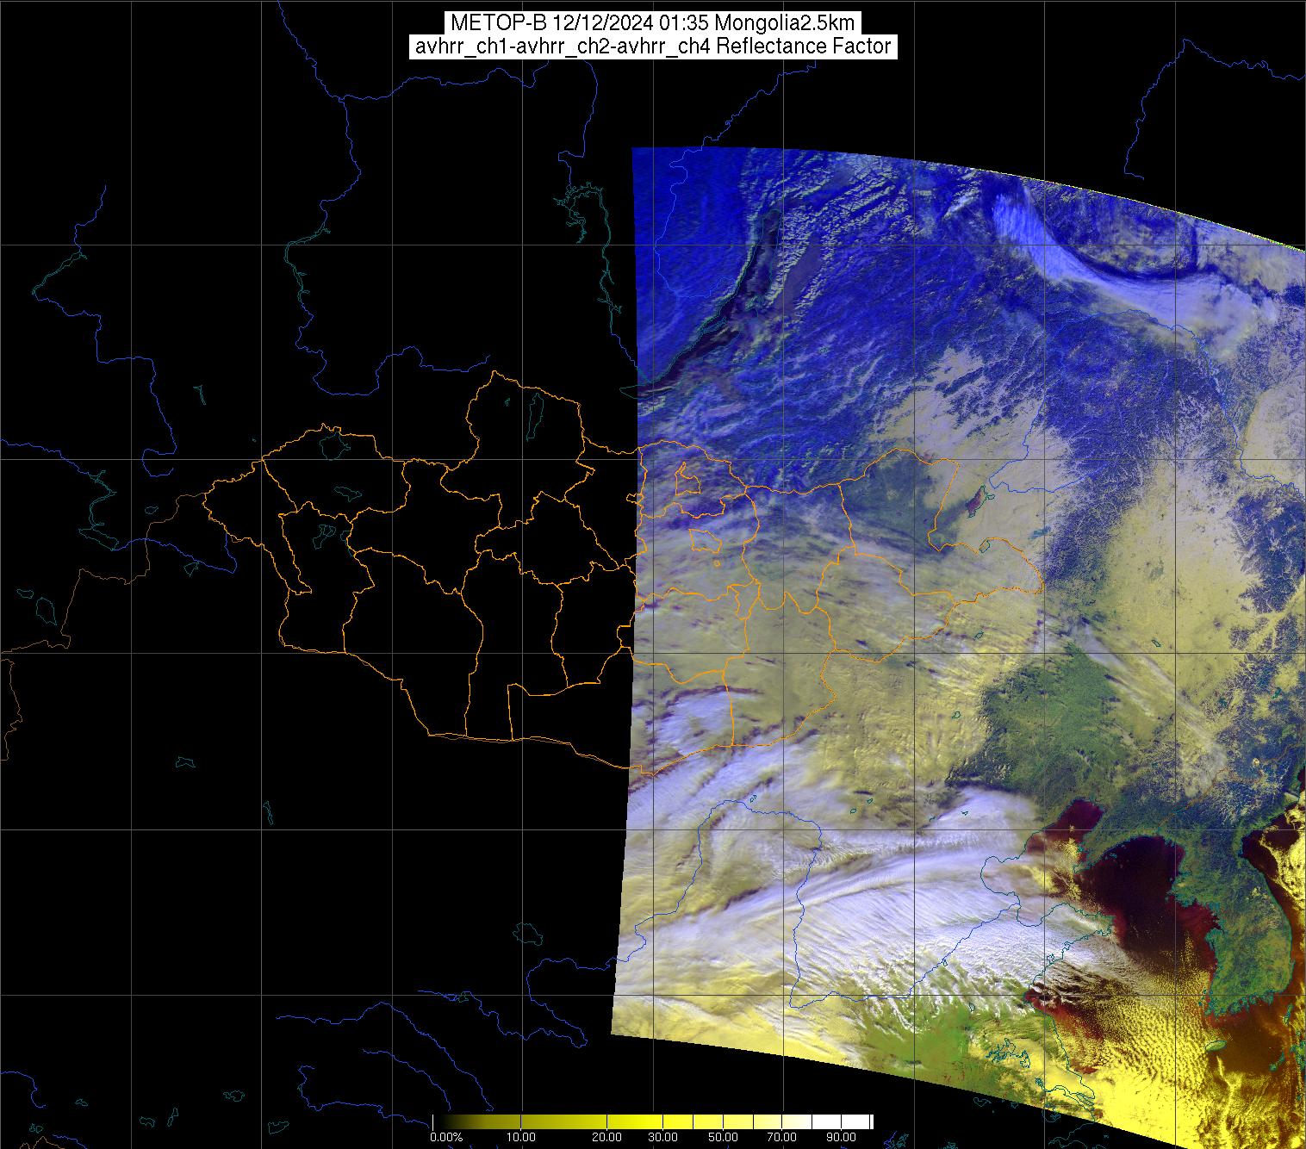Click the METOP-B 12/12/2024 01:35 Mongolia2.5km title
This screenshot has height=1149, width=1306.
(652, 22)
